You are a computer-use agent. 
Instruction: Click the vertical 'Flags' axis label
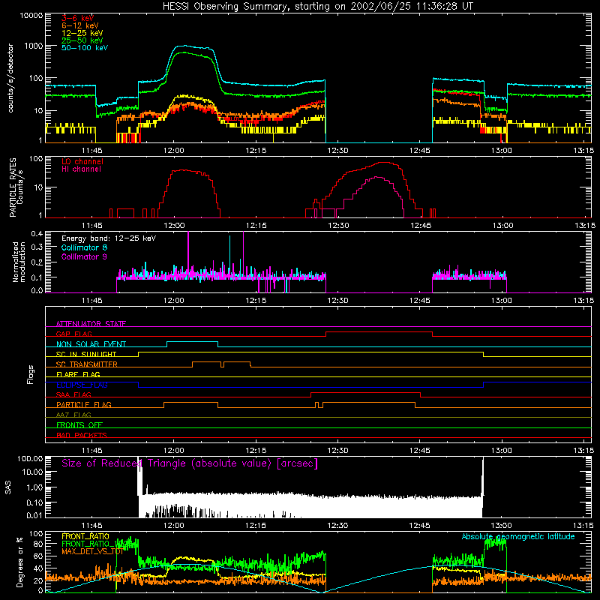[31, 374]
